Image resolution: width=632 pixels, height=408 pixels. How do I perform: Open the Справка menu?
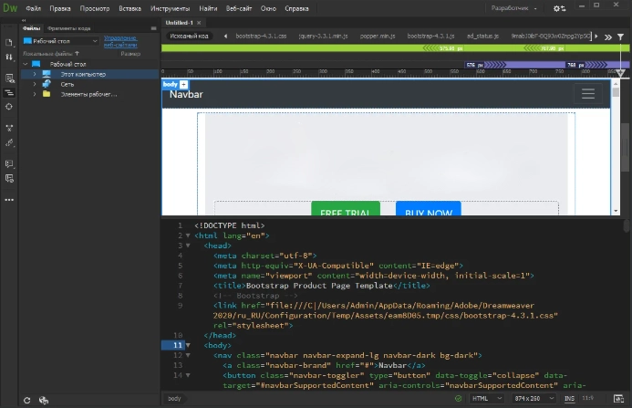coord(296,8)
